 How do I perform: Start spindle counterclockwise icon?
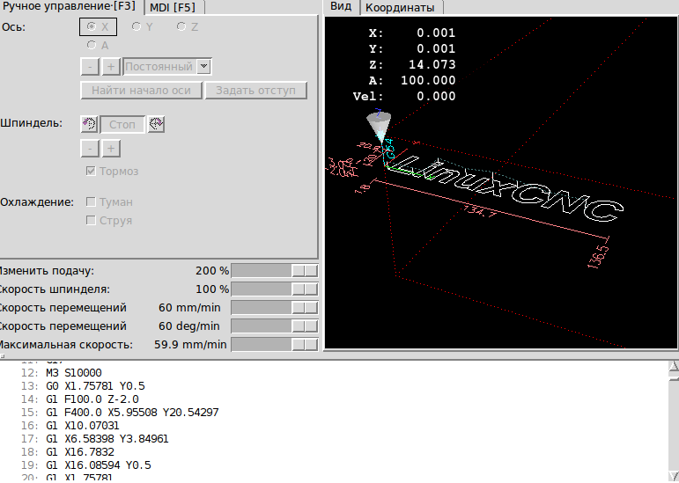click(x=89, y=124)
